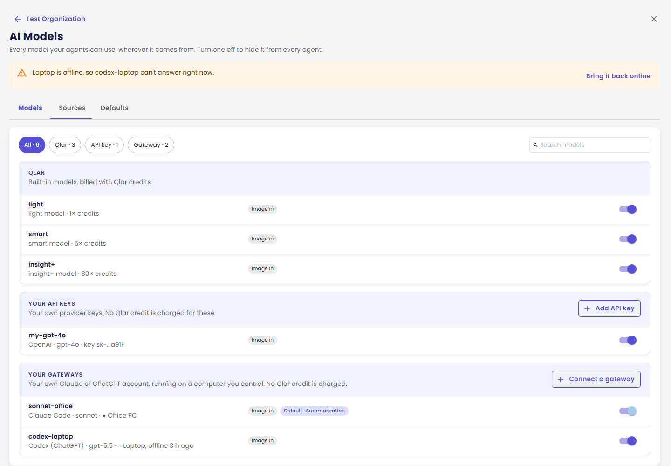
Task: Add a new API key
Action: [x=609, y=308]
